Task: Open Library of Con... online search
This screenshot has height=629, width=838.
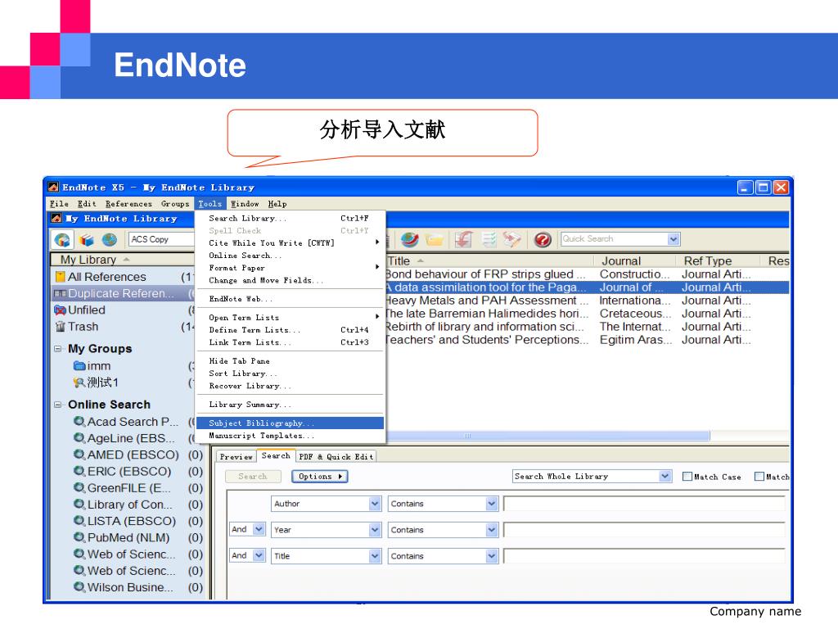Action: [x=123, y=505]
